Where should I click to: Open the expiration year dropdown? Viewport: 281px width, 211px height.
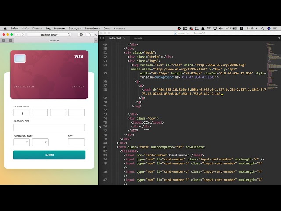point(40,142)
